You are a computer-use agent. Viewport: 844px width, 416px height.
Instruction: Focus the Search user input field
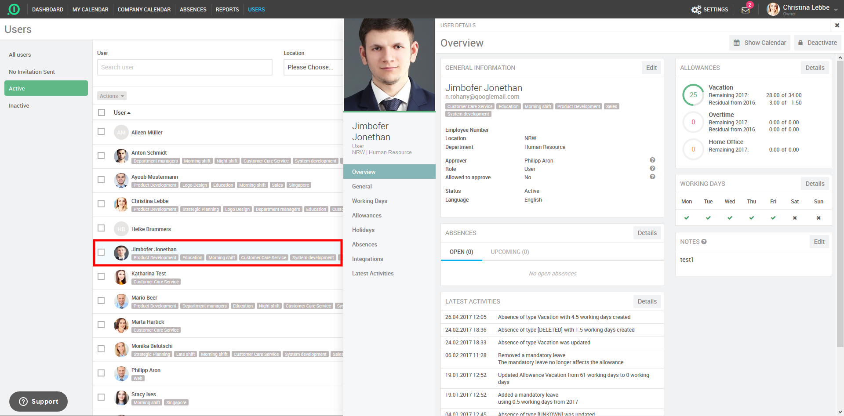[x=185, y=67]
